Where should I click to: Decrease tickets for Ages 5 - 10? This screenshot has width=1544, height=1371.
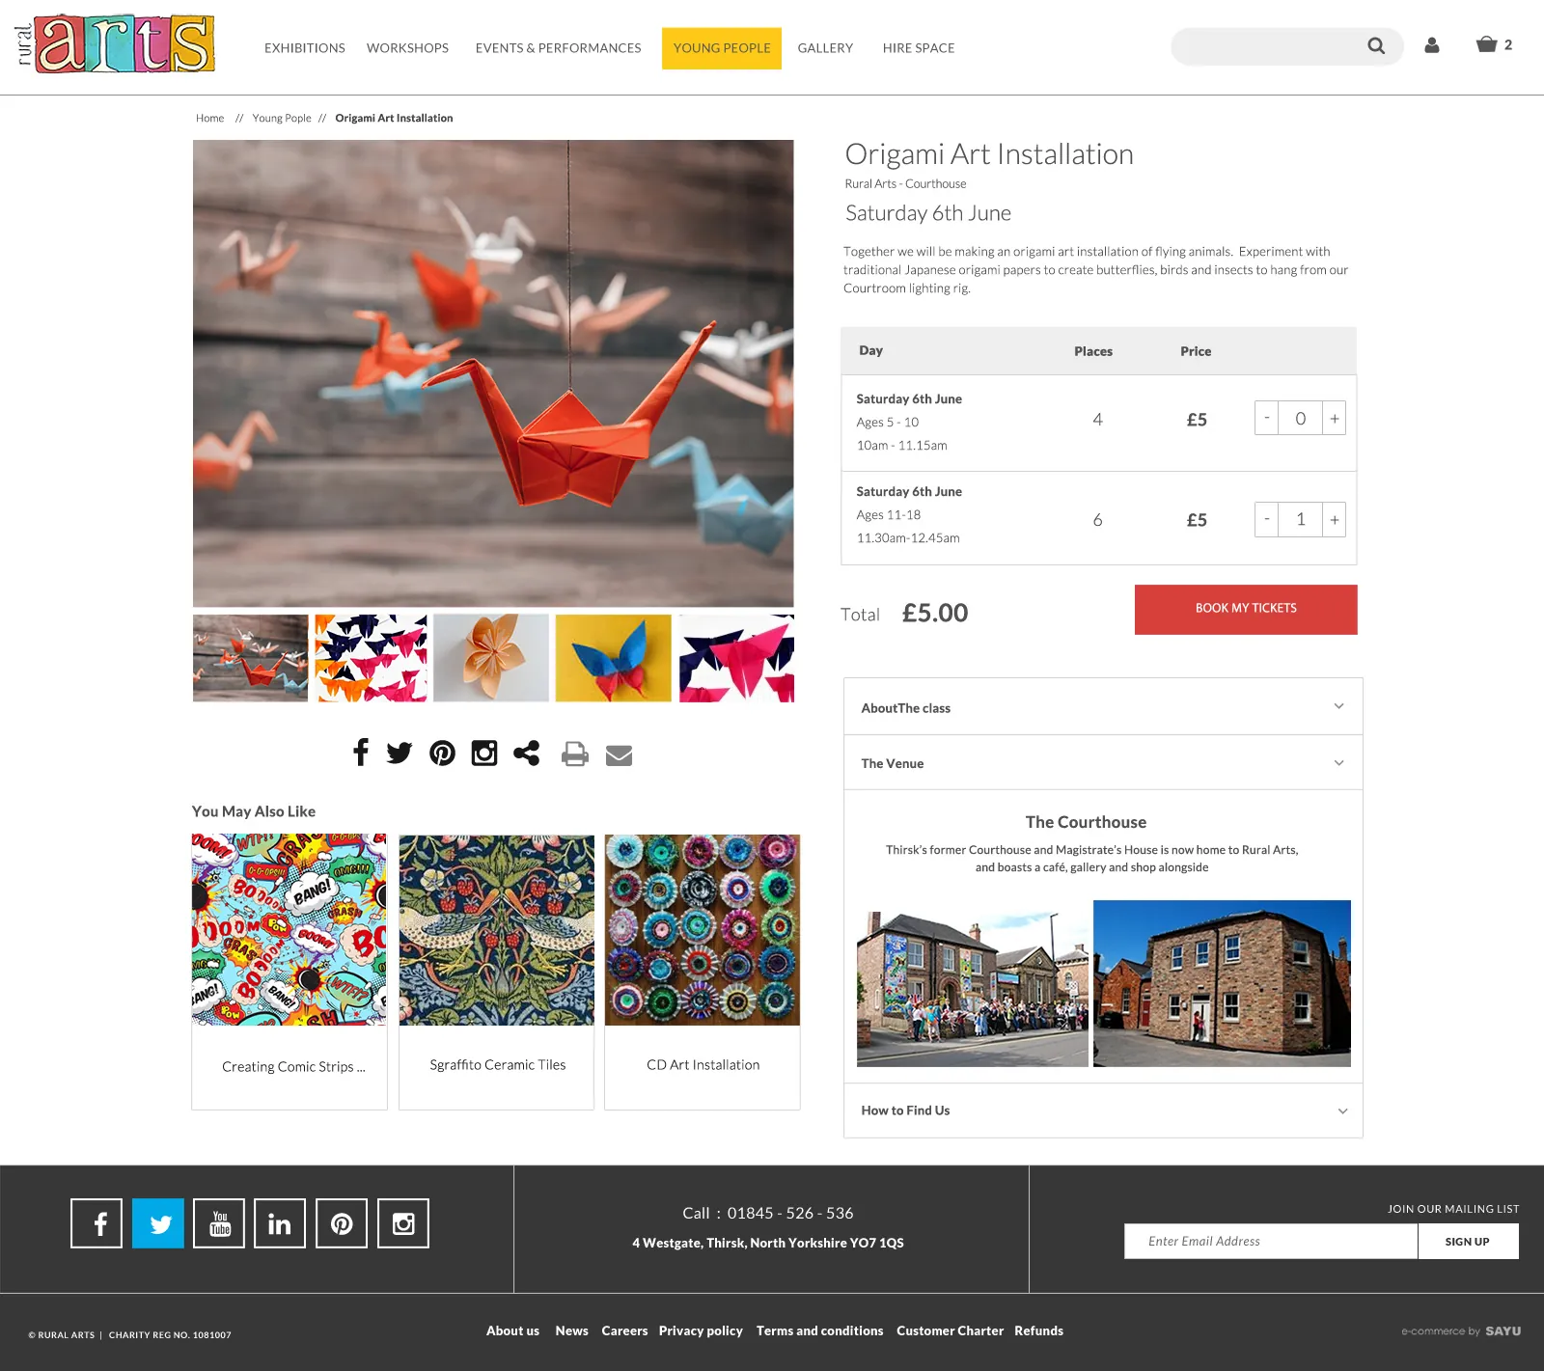coord(1266,419)
